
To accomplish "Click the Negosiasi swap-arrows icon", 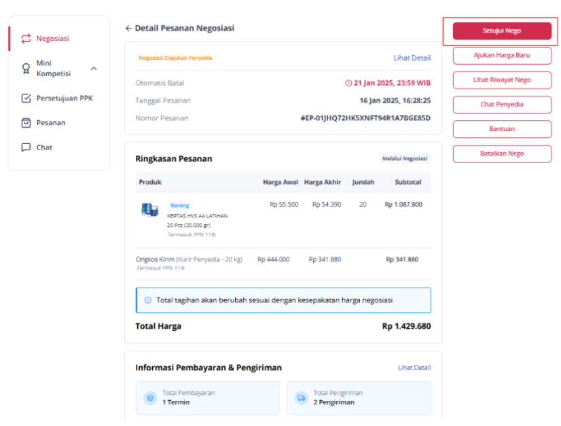I will coord(26,39).
